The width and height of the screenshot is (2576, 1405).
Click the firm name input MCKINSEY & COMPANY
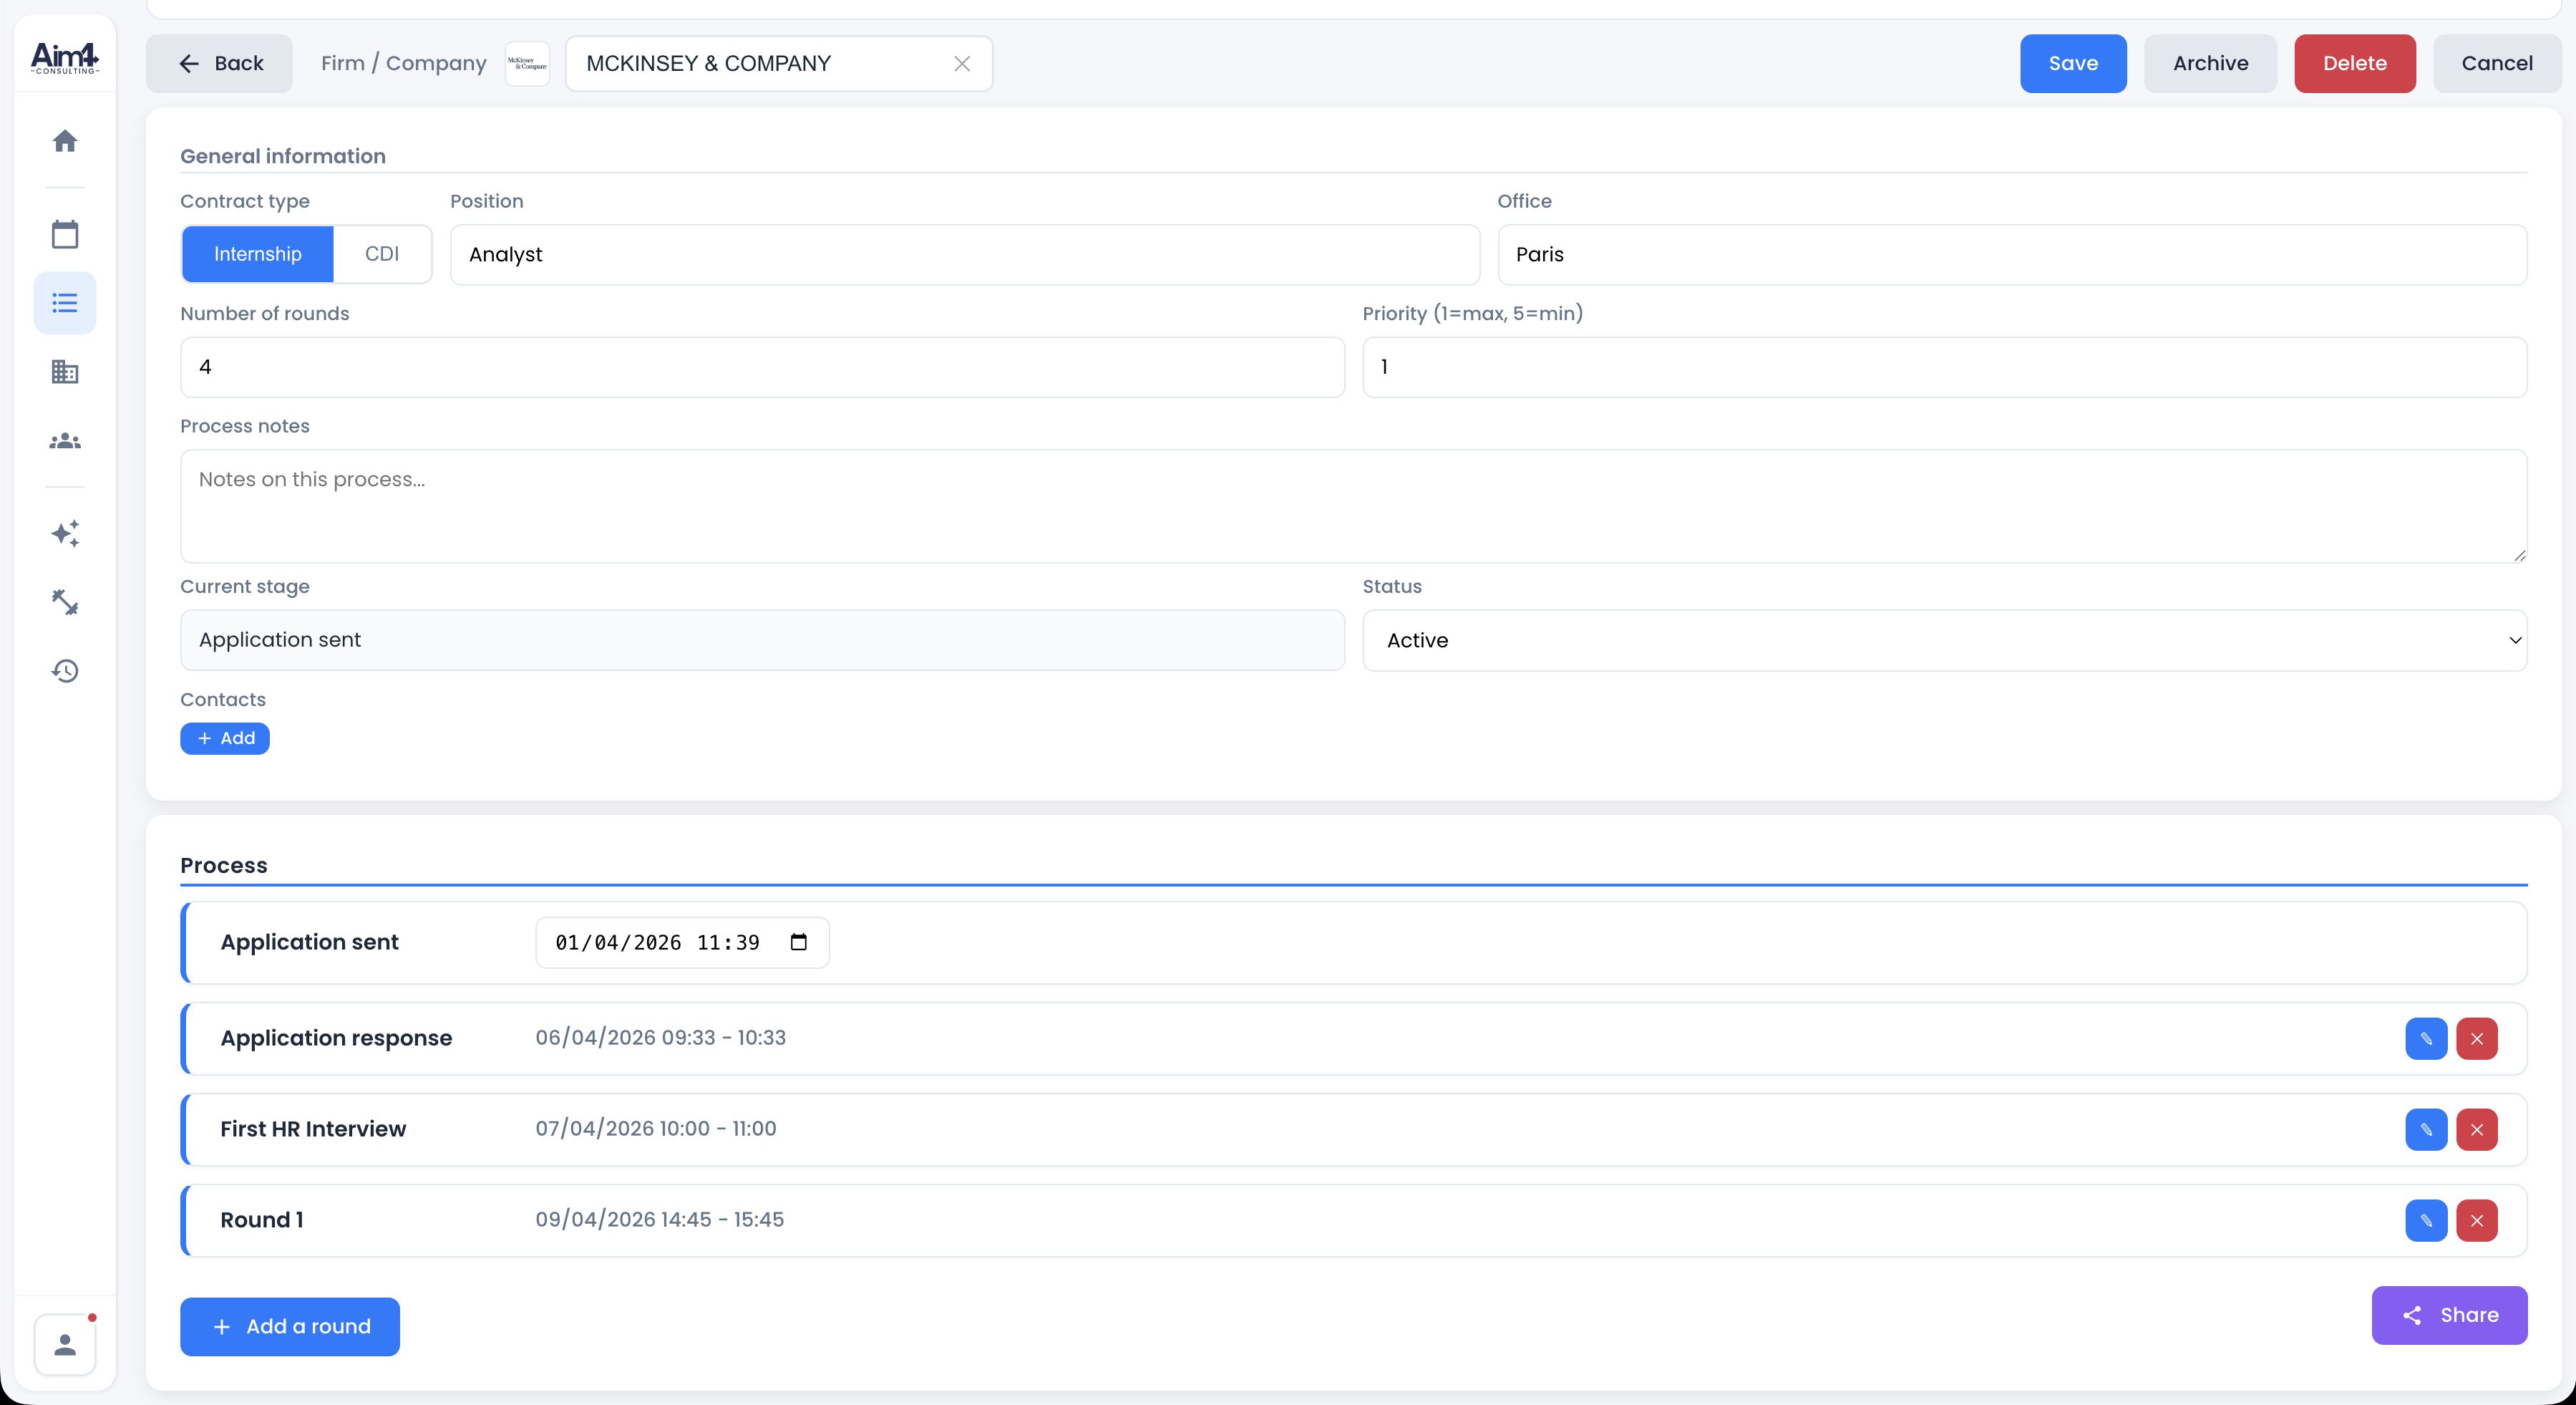point(779,64)
